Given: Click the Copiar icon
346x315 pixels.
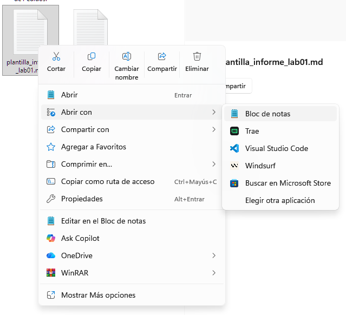Looking at the screenshot, I should pyautogui.click(x=92, y=57).
